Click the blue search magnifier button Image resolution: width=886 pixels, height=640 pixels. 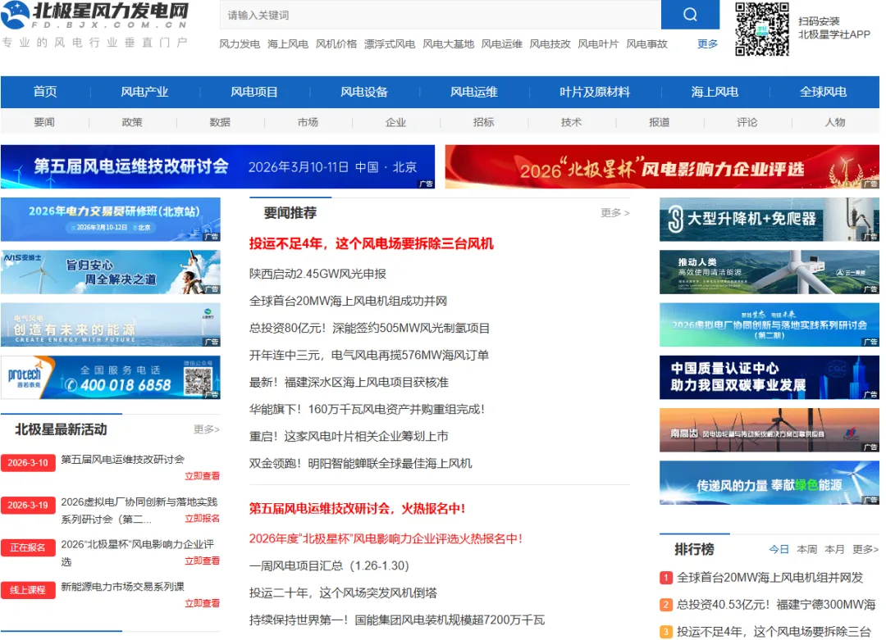point(690,14)
